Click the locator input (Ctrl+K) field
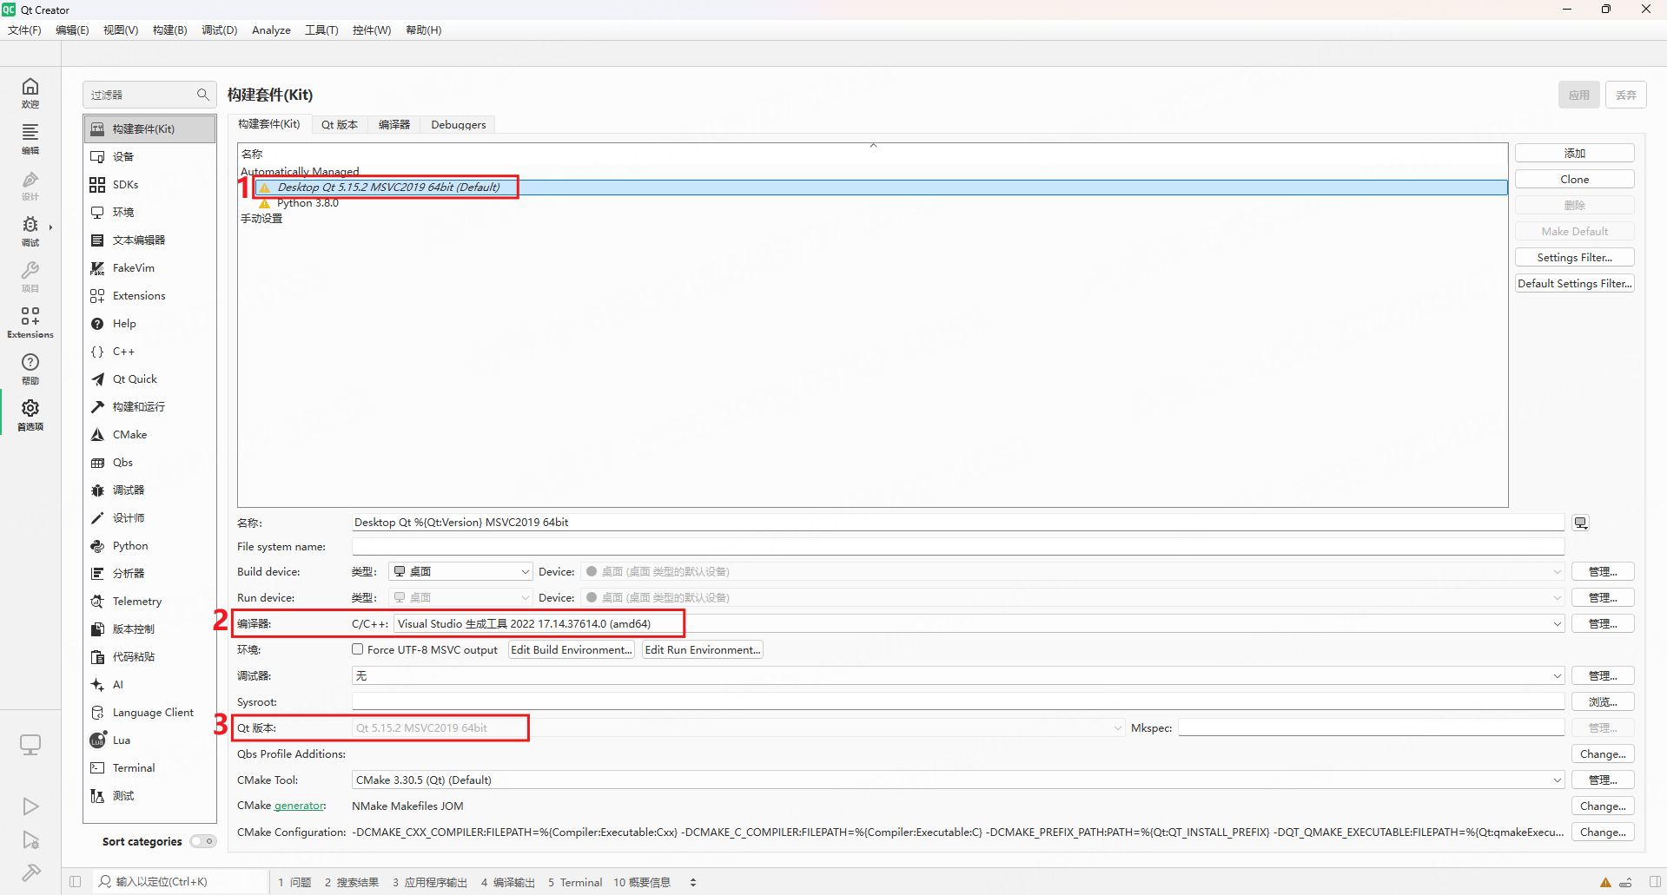 (x=181, y=882)
